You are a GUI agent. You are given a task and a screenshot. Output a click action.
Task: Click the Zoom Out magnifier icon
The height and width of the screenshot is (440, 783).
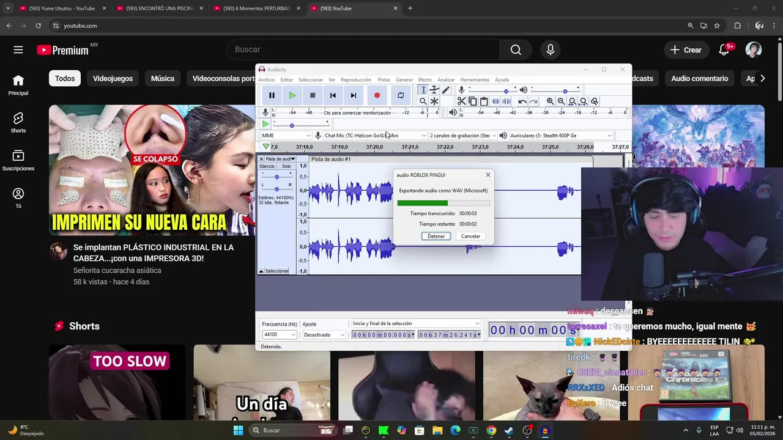point(561,101)
